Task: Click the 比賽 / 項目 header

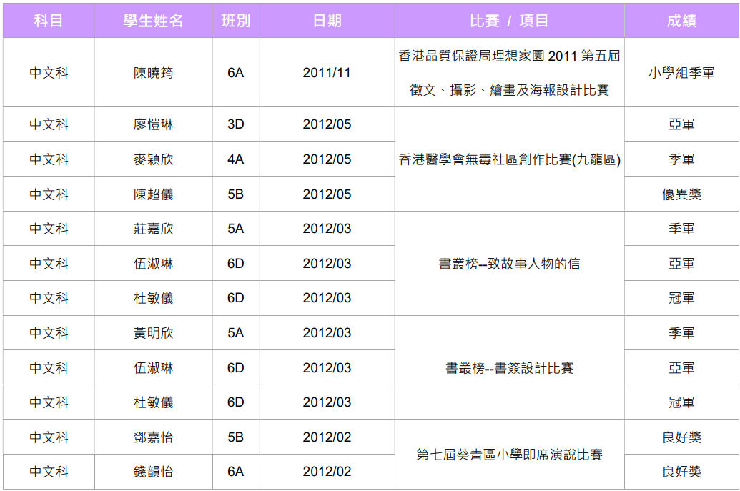Action: click(509, 21)
